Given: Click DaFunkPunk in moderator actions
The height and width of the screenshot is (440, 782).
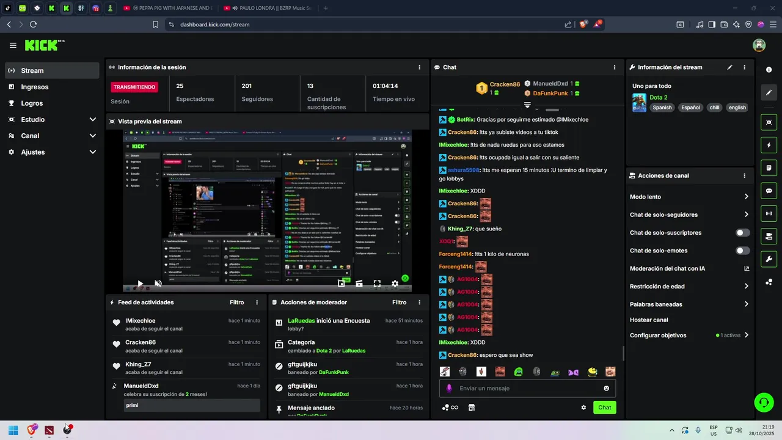Looking at the screenshot, I should coord(334,372).
